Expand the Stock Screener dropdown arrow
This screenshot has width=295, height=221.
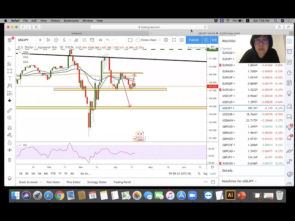41,182
